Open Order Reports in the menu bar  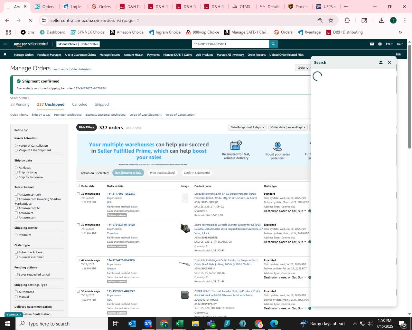(x=257, y=55)
